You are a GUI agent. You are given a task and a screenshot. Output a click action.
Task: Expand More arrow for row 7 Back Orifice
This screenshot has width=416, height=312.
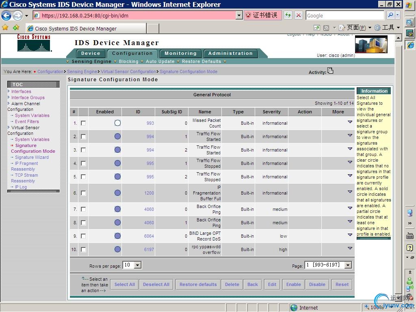pyautogui.click(x=350, y=208)
